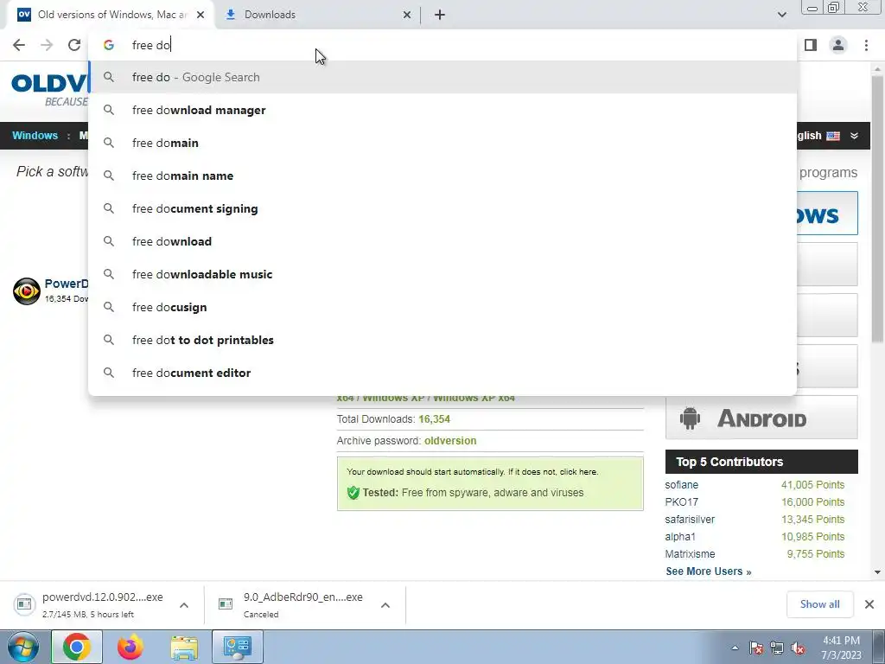
Task: Expand options chevron for powerdvd download
Action: 184,605
